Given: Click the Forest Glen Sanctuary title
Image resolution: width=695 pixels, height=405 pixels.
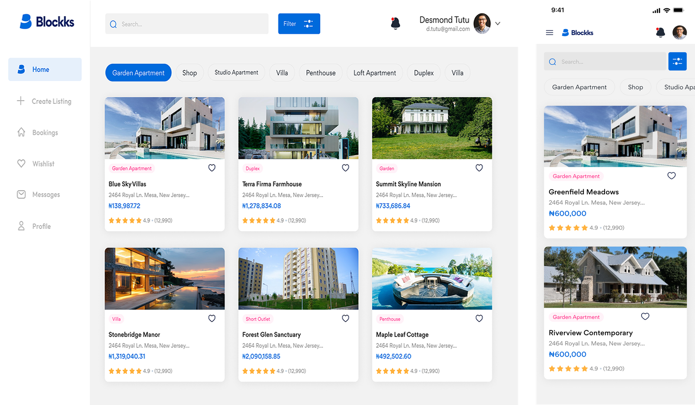Looking at the screenshot, I should pyautogui.click(x=271, y=335).
